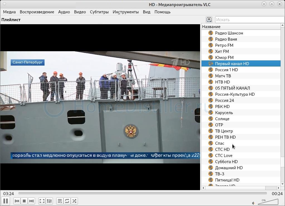Select ТВ Центр in playlist
The height and width of the screenshot is (206, 285).
click(x=241, y=131)
